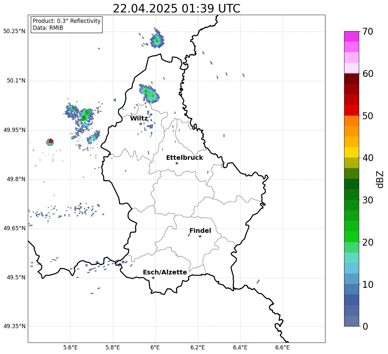
Task: Click the 50.1°N latitude label
Action: coord(16,81)
